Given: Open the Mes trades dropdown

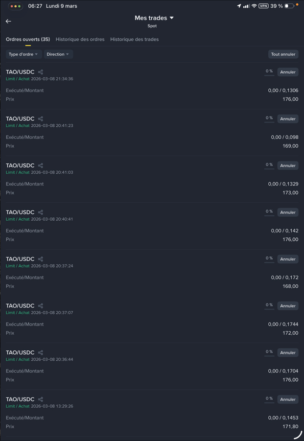Looking at the screenshot, I should 154,18.
